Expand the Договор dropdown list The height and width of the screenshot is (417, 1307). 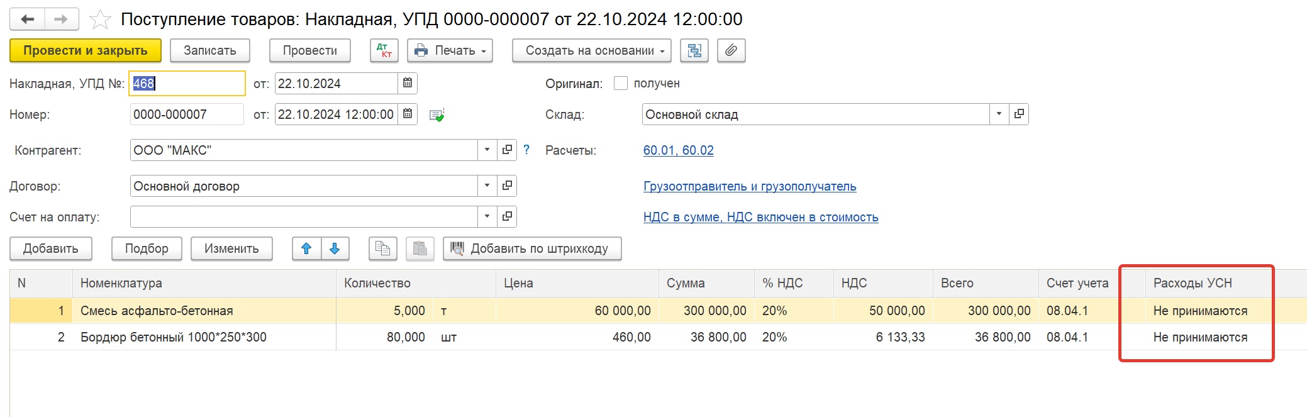487,186
